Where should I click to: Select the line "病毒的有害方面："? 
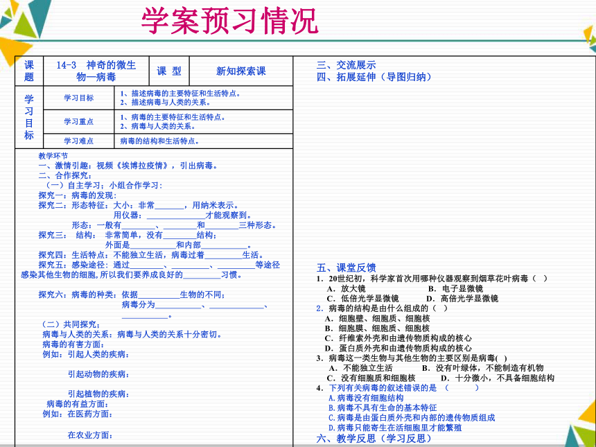(x=73, y=344)
